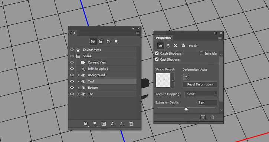Close the 3D panel
269x142 pixels.
coord(138,28)
